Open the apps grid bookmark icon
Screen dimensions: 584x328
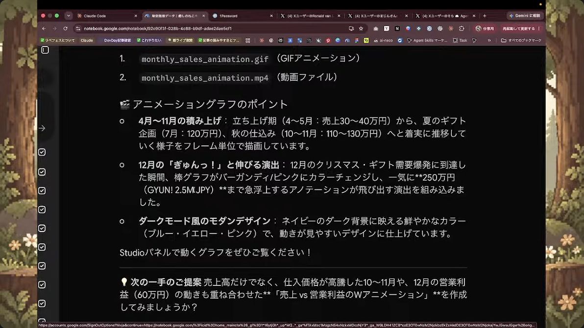tap(248, 40)
